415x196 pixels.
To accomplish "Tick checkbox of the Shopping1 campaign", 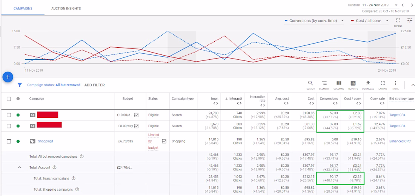I will coord(9,141).
